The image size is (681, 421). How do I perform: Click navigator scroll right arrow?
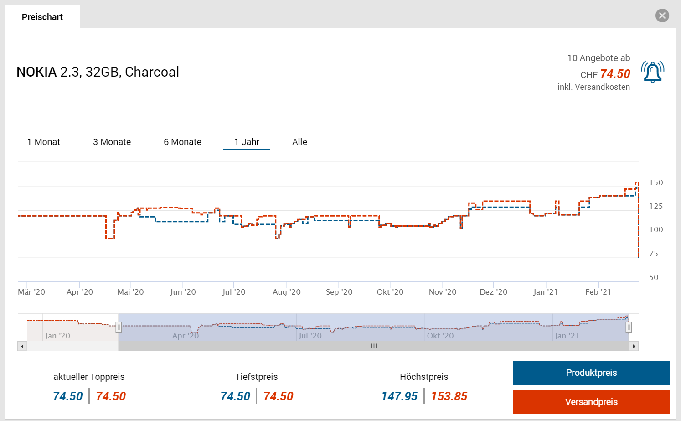click(x=634, y=346)
